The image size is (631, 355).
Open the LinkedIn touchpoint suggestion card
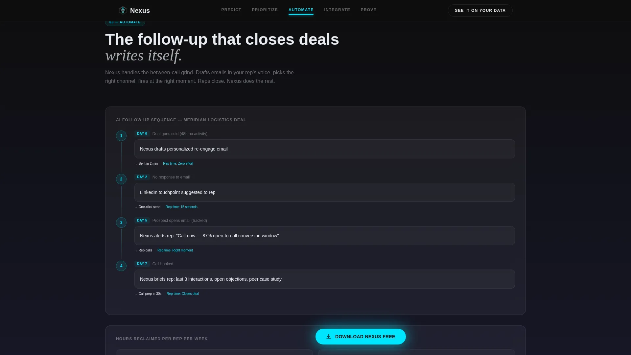[x=325, y=192]
